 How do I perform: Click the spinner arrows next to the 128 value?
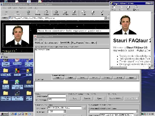64,111
